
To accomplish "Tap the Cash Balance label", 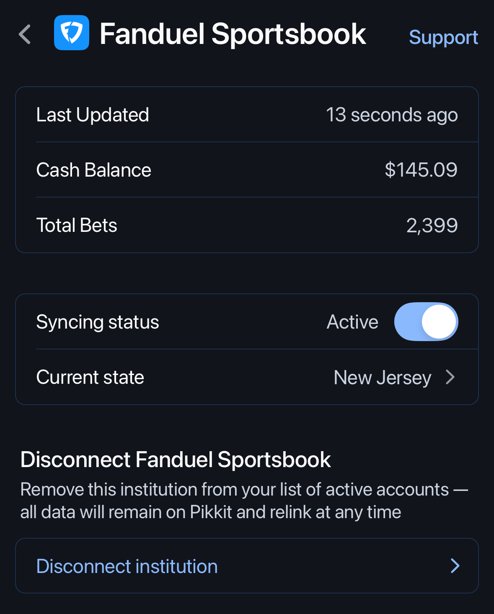I will (93, 170).
